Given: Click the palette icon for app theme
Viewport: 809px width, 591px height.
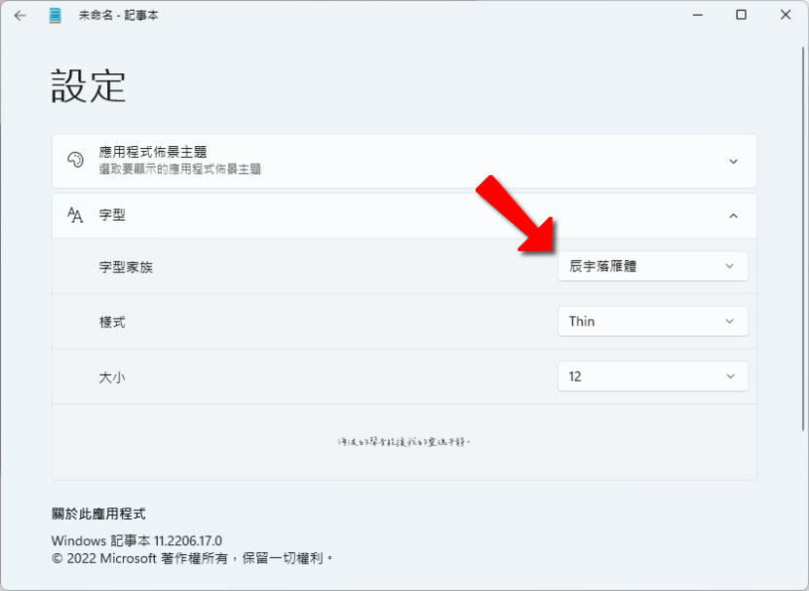Looking at the screenshot, I should tap(75, 160).
